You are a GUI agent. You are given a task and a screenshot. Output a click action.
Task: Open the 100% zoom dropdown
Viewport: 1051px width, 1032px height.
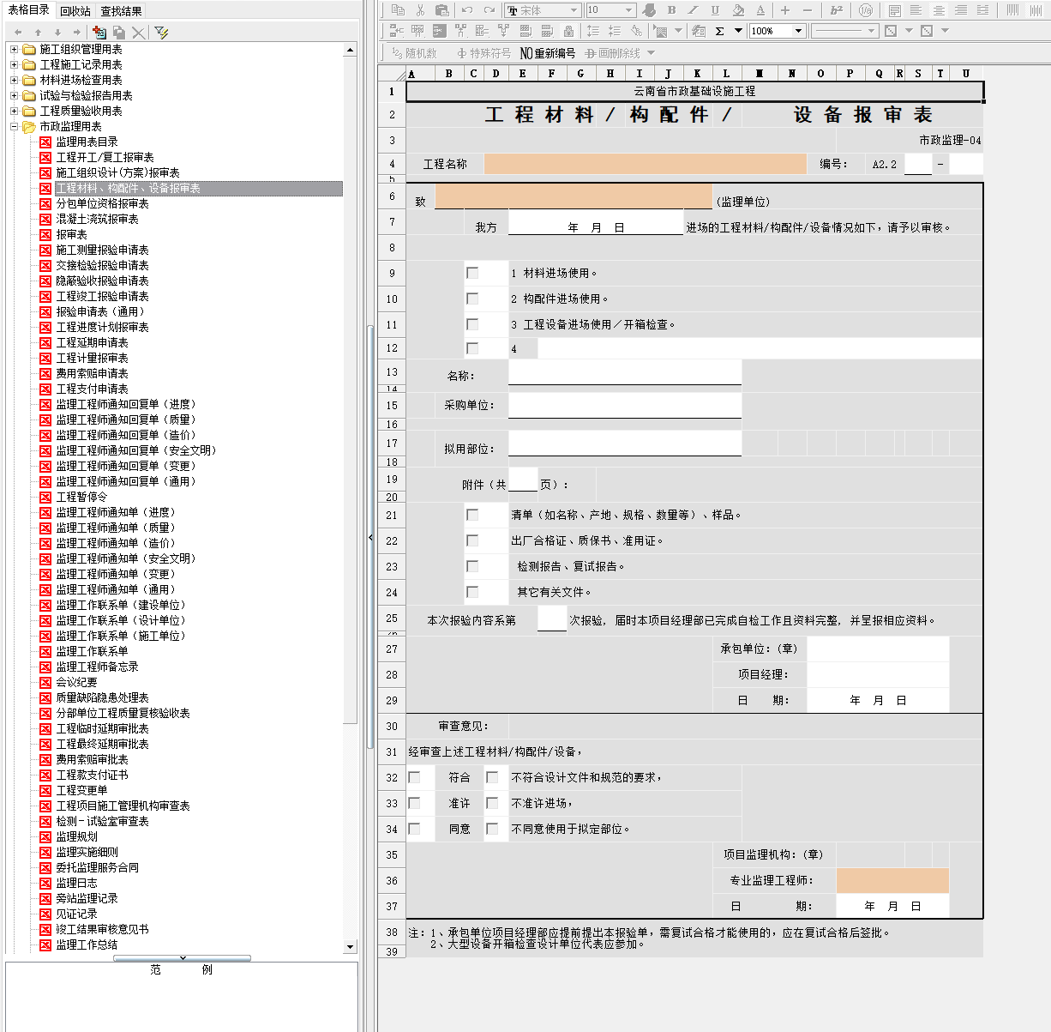(798, 31)
